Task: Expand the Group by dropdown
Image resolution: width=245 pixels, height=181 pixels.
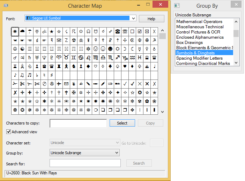Action: pos(117,153)
